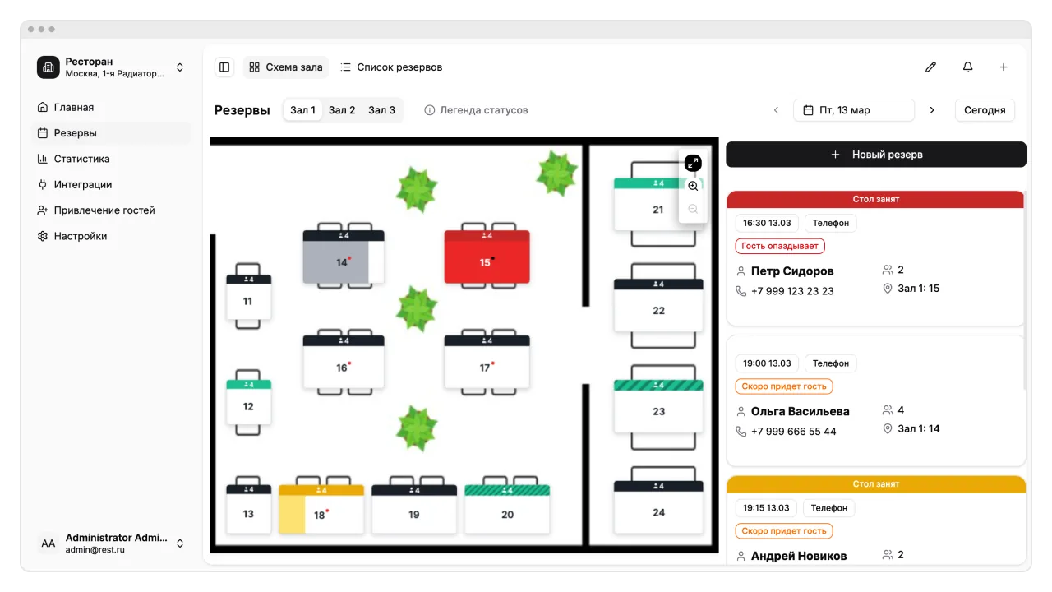Open date picker Пт, 13 мар
This screenshot has width=1052, height=592.
[854, 110]
